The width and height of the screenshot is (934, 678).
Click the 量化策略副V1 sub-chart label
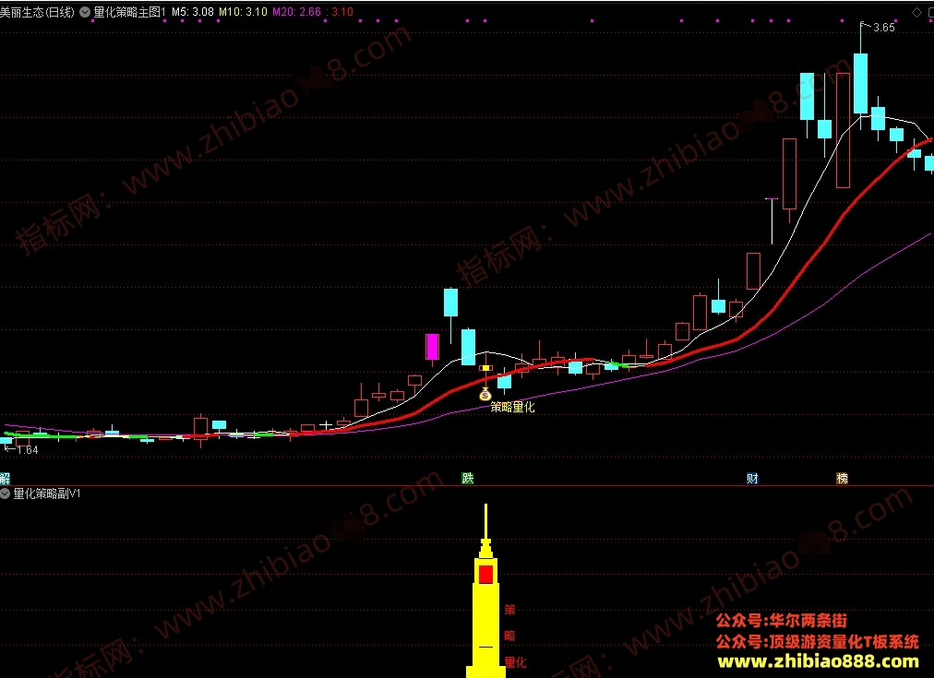click(47, 494)
